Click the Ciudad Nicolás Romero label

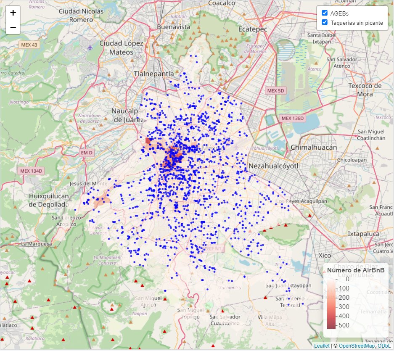81,15
